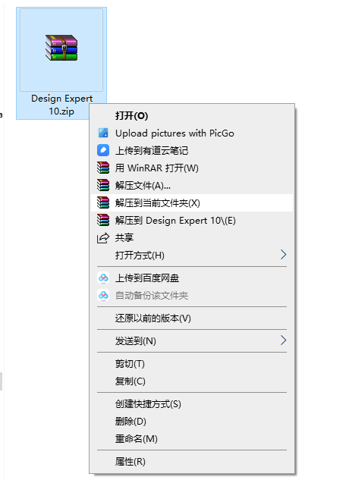The image size is (352, 480).
Task: Open archive via 用 WinRAR 打开(W)
Action: click(192, 168)
